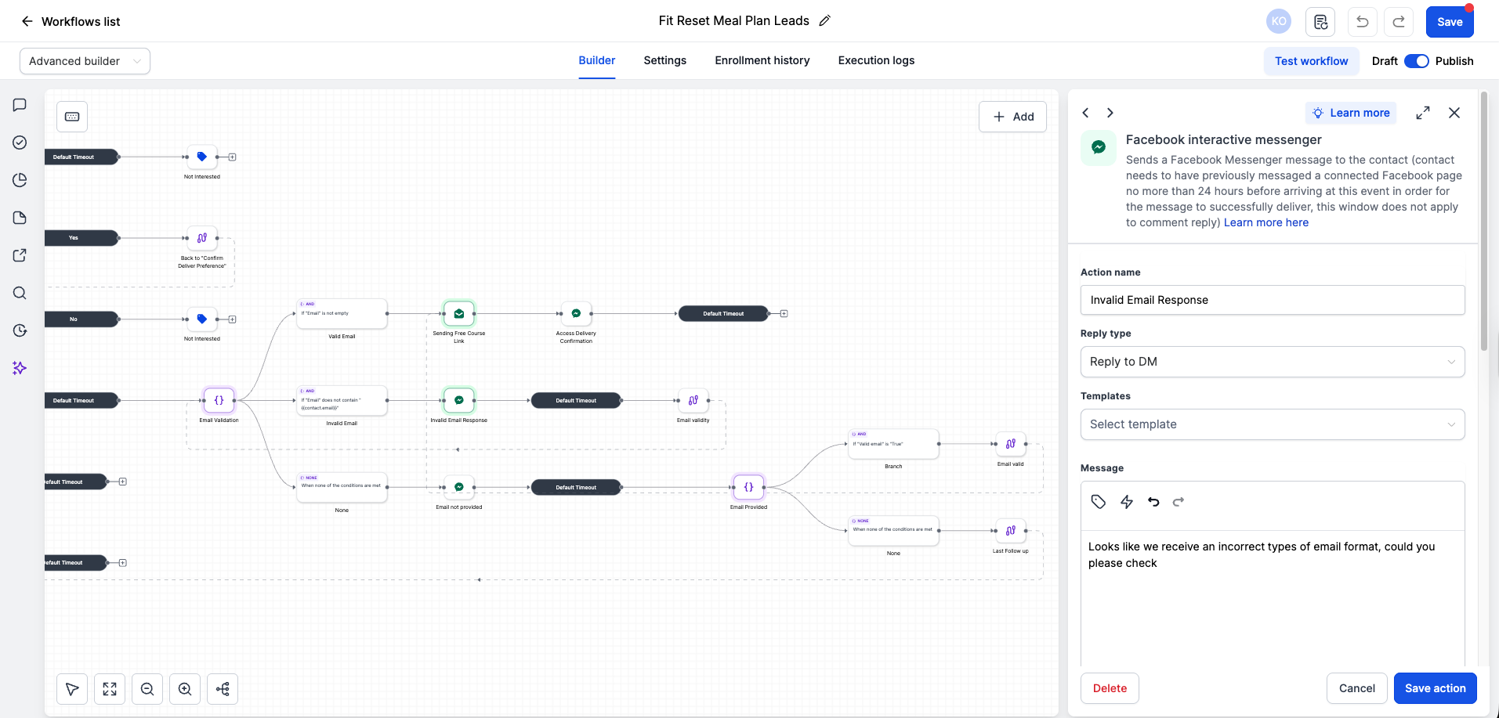
Task: Delete this action
Action: pyautogui.click(x=1110, y=688)
